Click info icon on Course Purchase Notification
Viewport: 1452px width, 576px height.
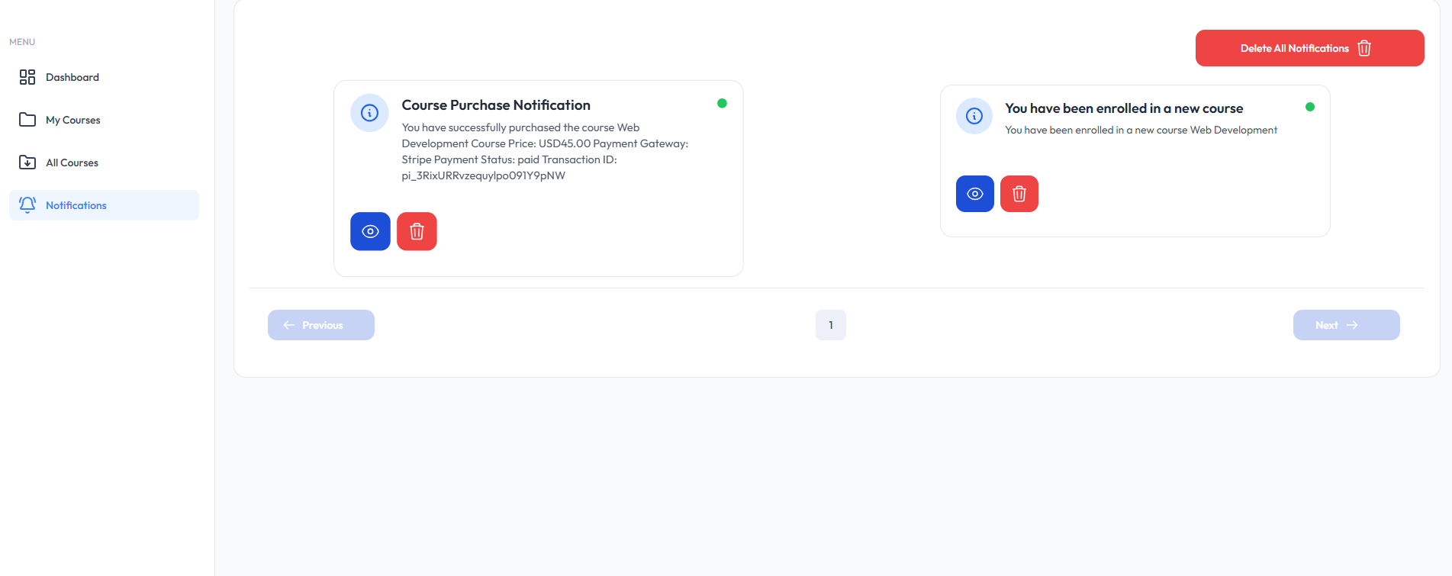(x=370, y=113)
